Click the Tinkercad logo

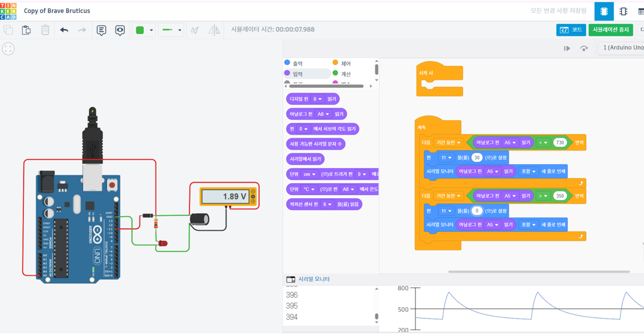click(x=9, y=10)
